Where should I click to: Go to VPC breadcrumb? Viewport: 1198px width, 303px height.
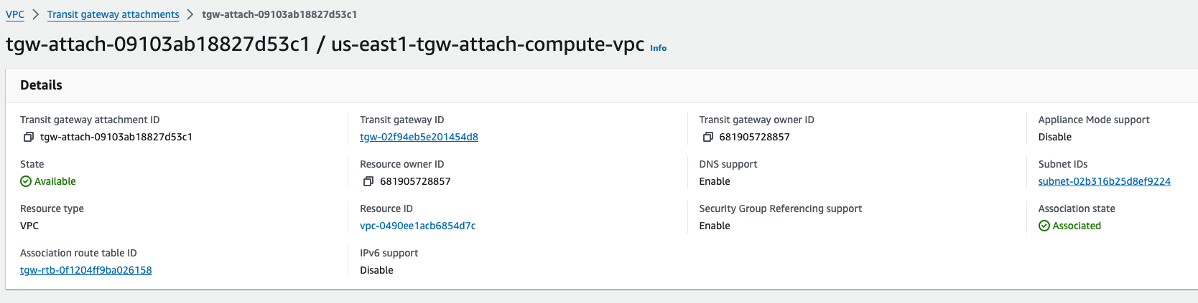15,14
